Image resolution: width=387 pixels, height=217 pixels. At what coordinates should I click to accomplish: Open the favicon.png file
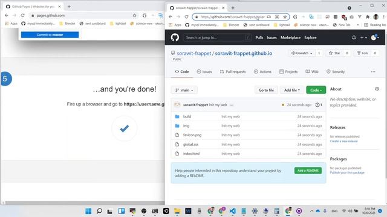pos(192,135)
